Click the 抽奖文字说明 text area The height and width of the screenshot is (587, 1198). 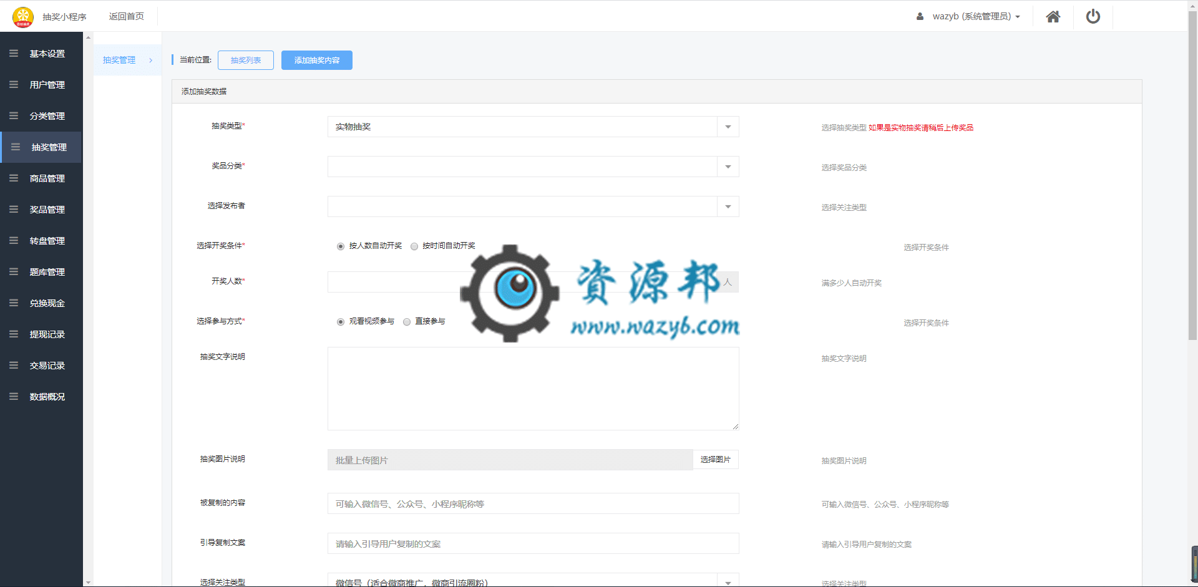coord(533,389)
